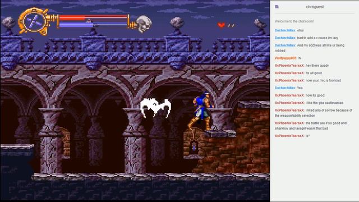Image resolution: width=359 pixels, height=202 pixels.
Task: Click the blue-clad hunter character in the game
Action: point(201,111)
